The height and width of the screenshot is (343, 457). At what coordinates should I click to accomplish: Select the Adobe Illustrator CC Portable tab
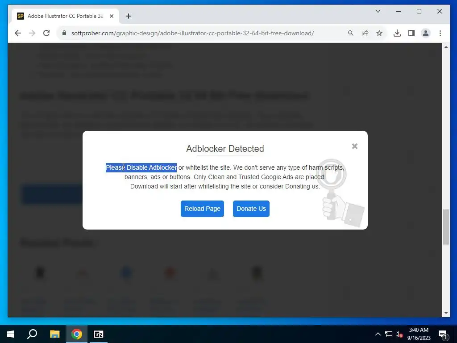65,16
